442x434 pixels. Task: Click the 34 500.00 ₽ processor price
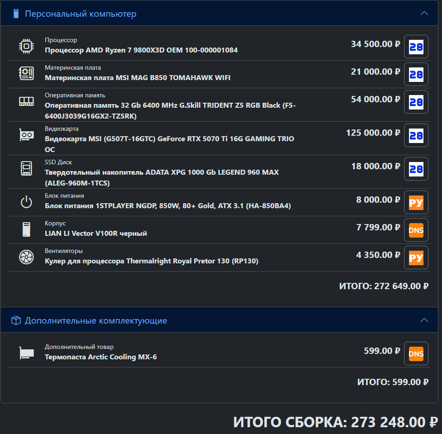coord(375,44)
